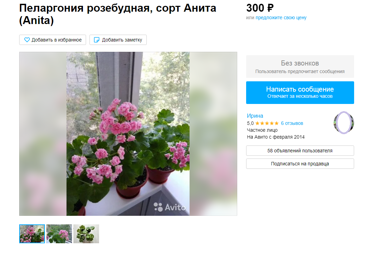The image size is (374, 258).
Task: Select first thumbnail of pink pelargonium
Action: click(x=32, y=234)
